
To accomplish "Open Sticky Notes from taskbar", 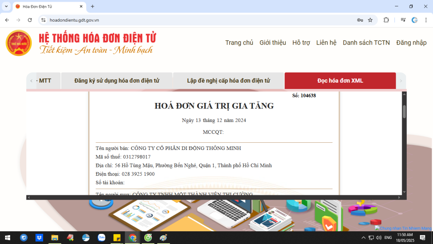I will [117, 238].
